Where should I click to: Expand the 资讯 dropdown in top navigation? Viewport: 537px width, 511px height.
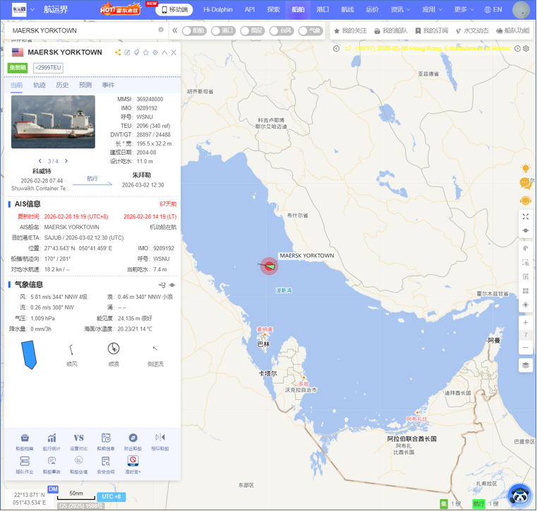click(400, 10)
